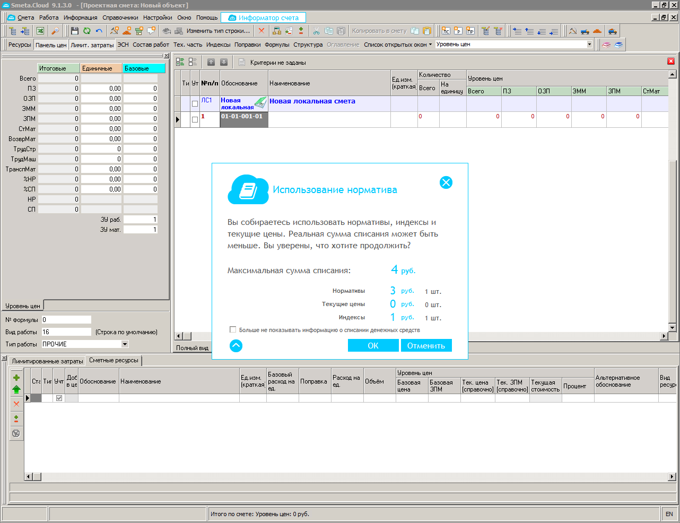This screenshot has width=680, height=523.
Task: Open the Справочники menu
Action: 120,18
